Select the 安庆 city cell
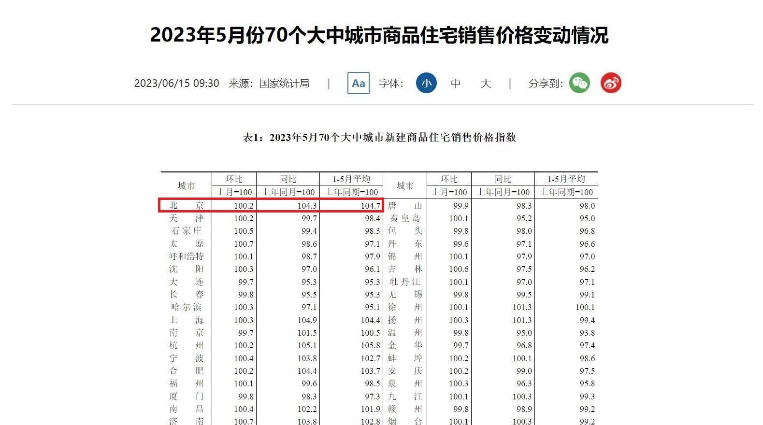Screen dimensions: 763x425 pyautogui.click(x=405, y=371)
